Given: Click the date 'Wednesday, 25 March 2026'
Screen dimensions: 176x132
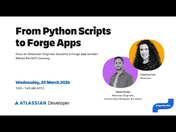Looking at the screenshot, I should tap(43, 82).
